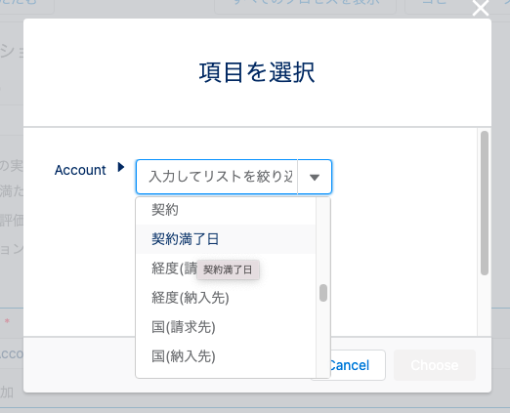Click the triangle arrow beside Account
510x413 pixels.
(x=121, y=167)
